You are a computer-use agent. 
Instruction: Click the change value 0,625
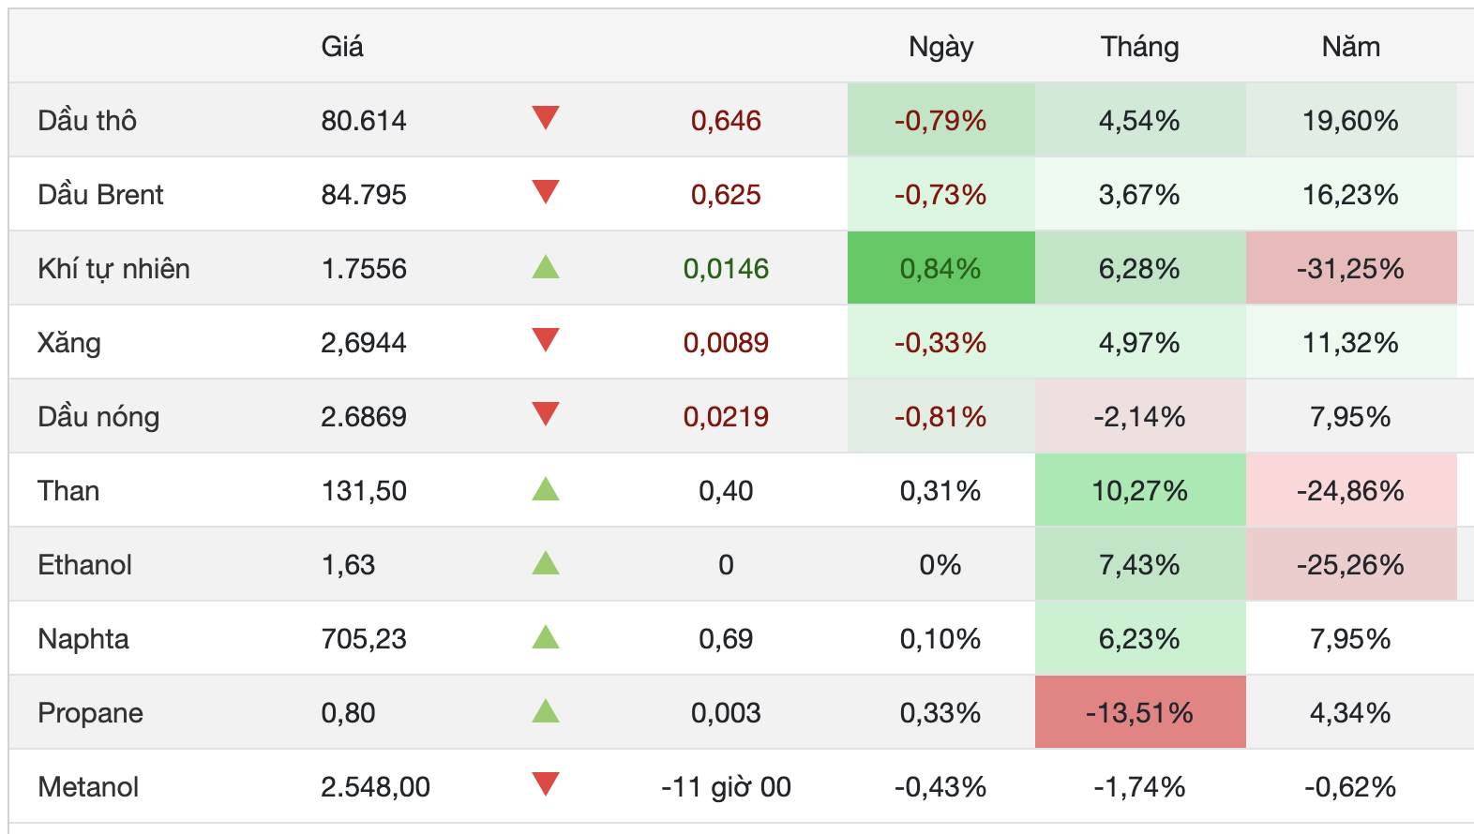coord(726,194)
